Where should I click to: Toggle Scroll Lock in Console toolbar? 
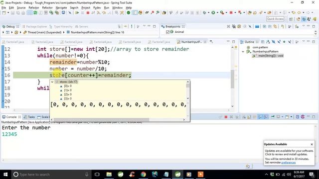tap(249, 117)
